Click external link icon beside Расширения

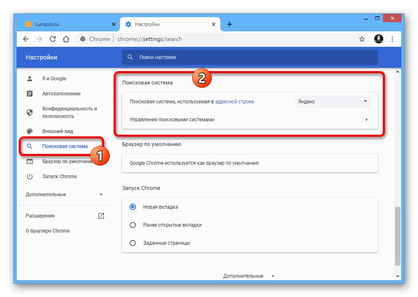point(101,215)
